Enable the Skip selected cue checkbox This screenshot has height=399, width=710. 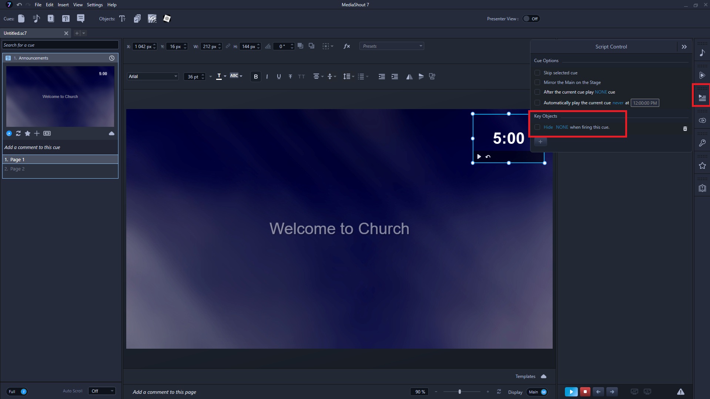tap(537, 73)
